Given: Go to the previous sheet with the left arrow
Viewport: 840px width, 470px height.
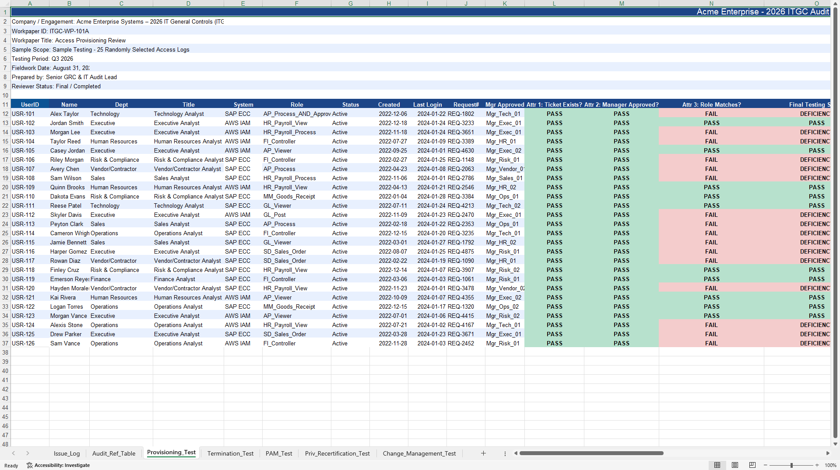Looking at the screenshot, I should tap(14, 453).
